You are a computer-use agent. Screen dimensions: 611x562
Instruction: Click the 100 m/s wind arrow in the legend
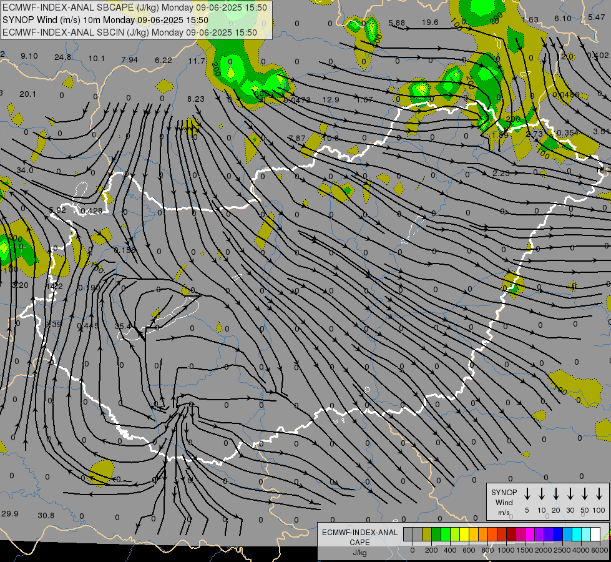click(x=599, y=494)
